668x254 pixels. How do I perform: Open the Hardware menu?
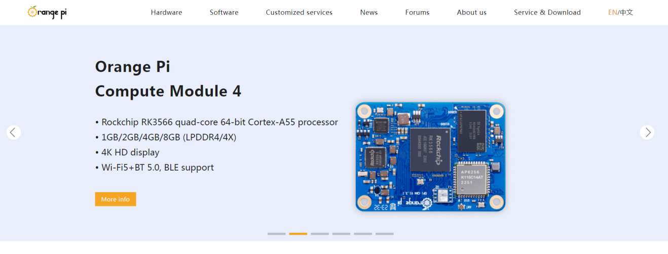click(x=166, y=13)
